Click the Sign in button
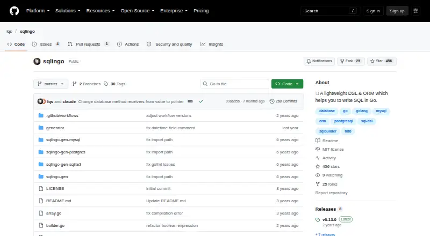Screen dimensions: 430x236 373,11
